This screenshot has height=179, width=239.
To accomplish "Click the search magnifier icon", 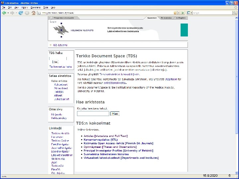I will [235, 13].
